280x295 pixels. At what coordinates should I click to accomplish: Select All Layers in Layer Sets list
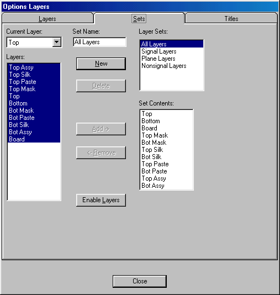click(172, 44)
